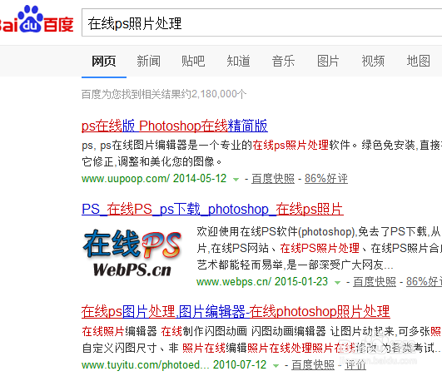This screenshot has height=376, width=442.
Task: Open the 地图 tab
Action: (418, 61)
